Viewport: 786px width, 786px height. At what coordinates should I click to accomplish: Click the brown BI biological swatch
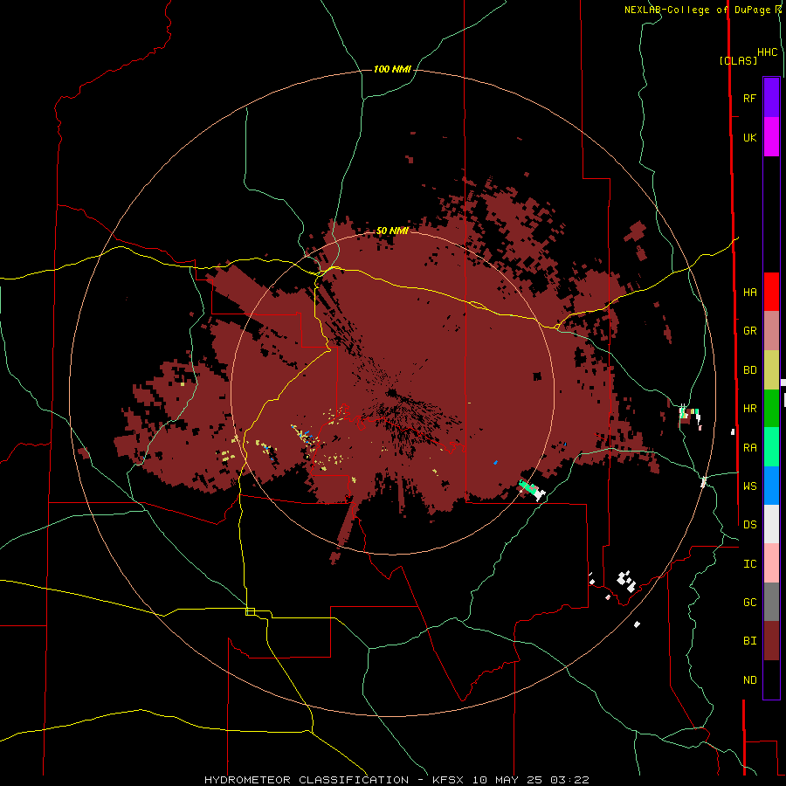click(771, 641)
